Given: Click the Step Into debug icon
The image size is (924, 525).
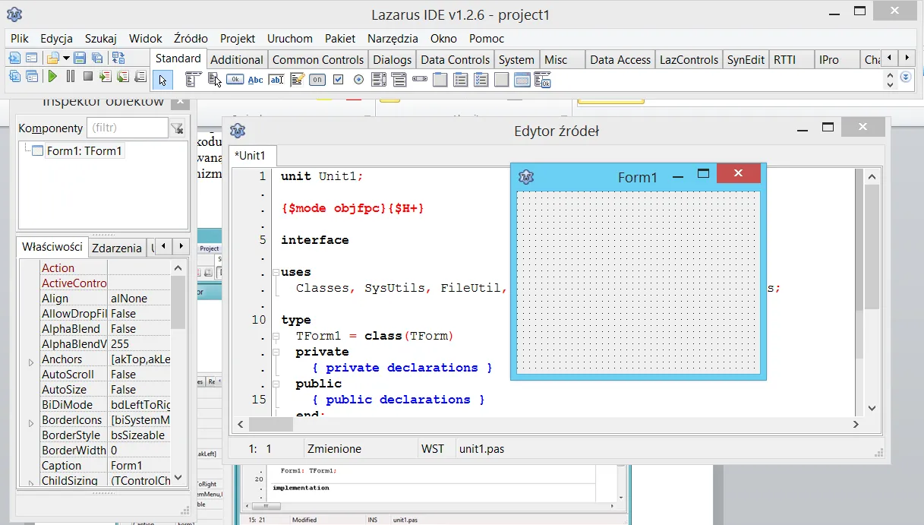Looking at the screenshot, I should tap(106, 76).
